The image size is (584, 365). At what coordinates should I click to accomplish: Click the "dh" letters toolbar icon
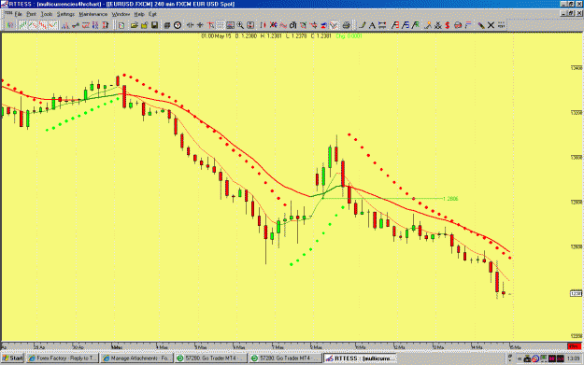(293, 25)
